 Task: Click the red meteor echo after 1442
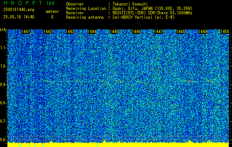click(x=51, y=82)
